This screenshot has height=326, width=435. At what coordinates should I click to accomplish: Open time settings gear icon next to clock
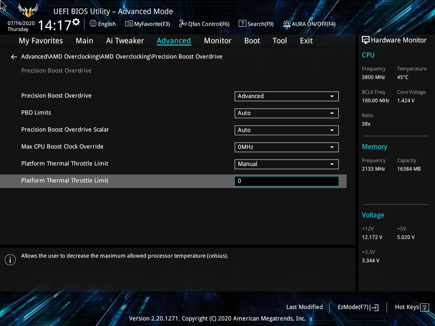76,22
